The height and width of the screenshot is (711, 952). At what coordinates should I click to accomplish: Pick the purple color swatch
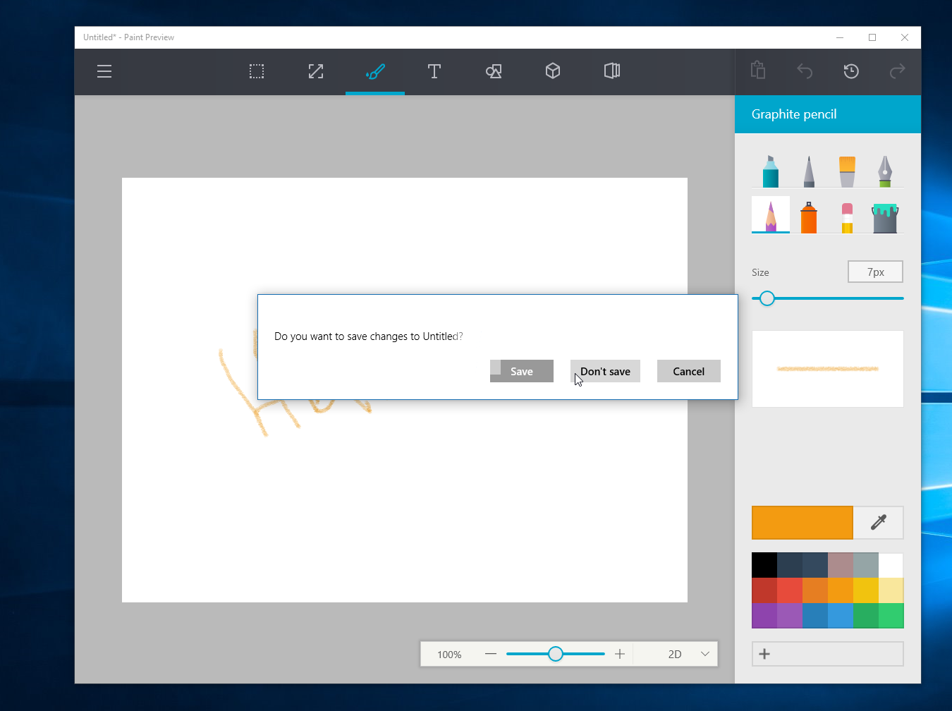(x=764, y=616)
